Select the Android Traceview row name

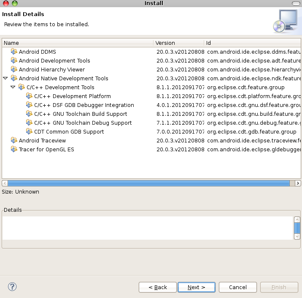pyautogui.click(x=42, y=140)
